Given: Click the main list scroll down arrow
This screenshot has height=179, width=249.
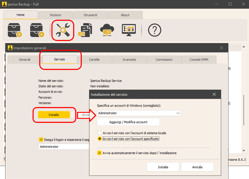Looking at the screenshot, I should (244, 151).
